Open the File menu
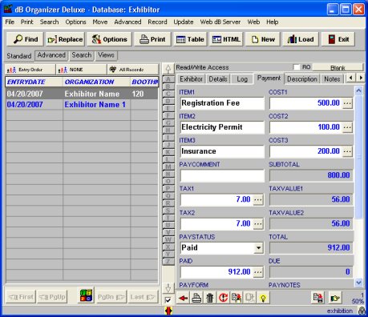Viewport: 368px width, 317px height. pos(10,22)
